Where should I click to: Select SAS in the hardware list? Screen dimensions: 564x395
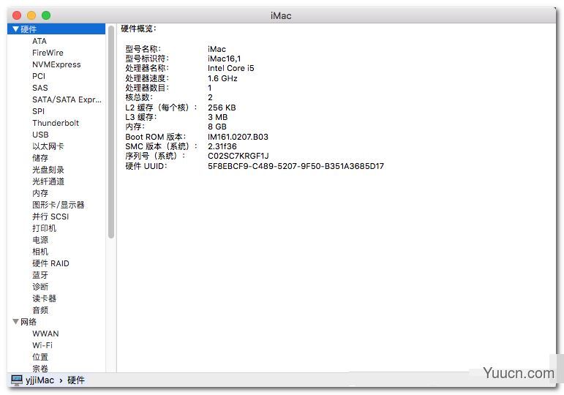pos(40,88)
